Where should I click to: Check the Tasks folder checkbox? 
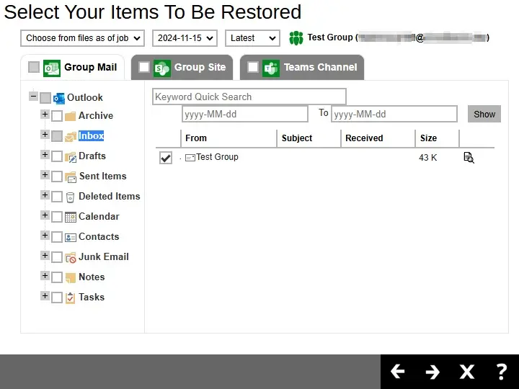[x=57, y=298]
